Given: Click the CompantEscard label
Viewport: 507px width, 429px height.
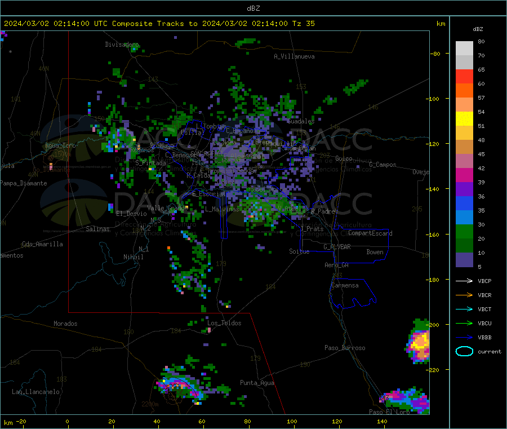Looking at the screenshot, I should [370, 233].
